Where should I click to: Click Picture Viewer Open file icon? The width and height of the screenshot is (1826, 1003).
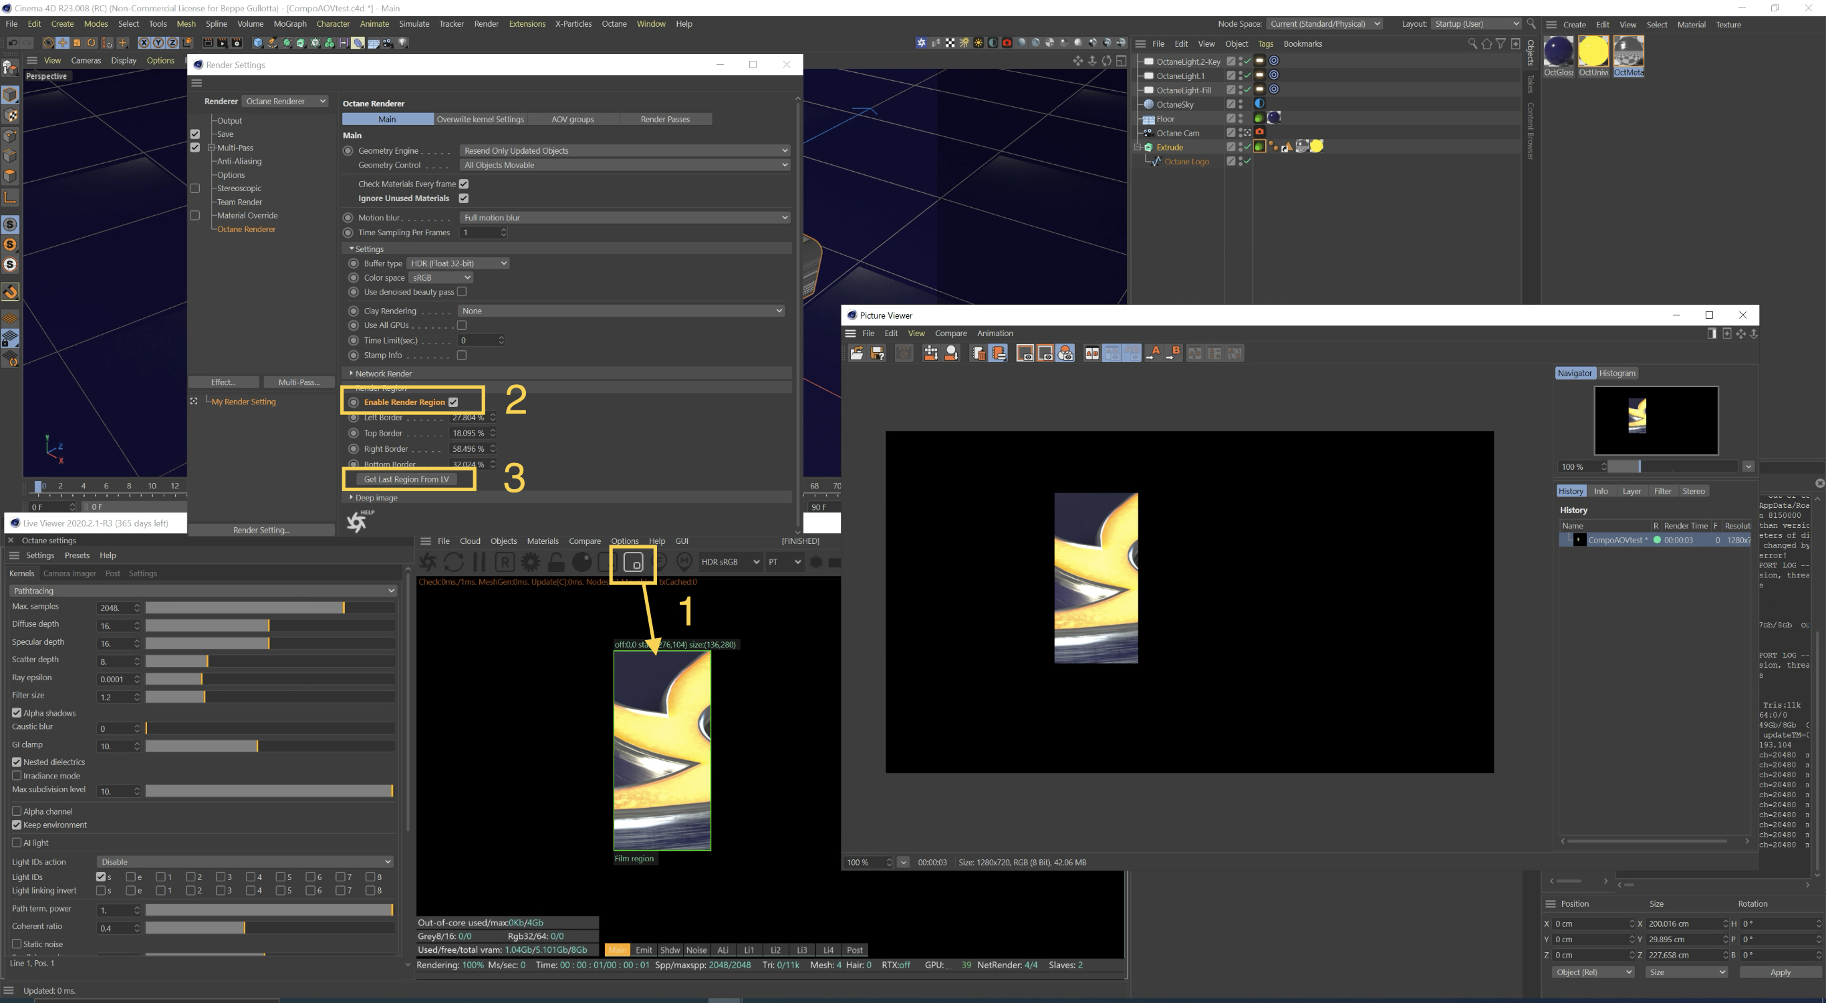click(x=856, y=353)
